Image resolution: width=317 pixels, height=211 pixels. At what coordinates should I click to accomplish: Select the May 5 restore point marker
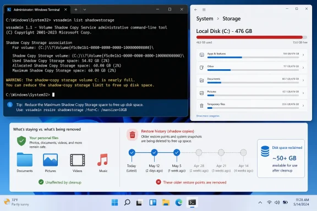pos(177,152)
